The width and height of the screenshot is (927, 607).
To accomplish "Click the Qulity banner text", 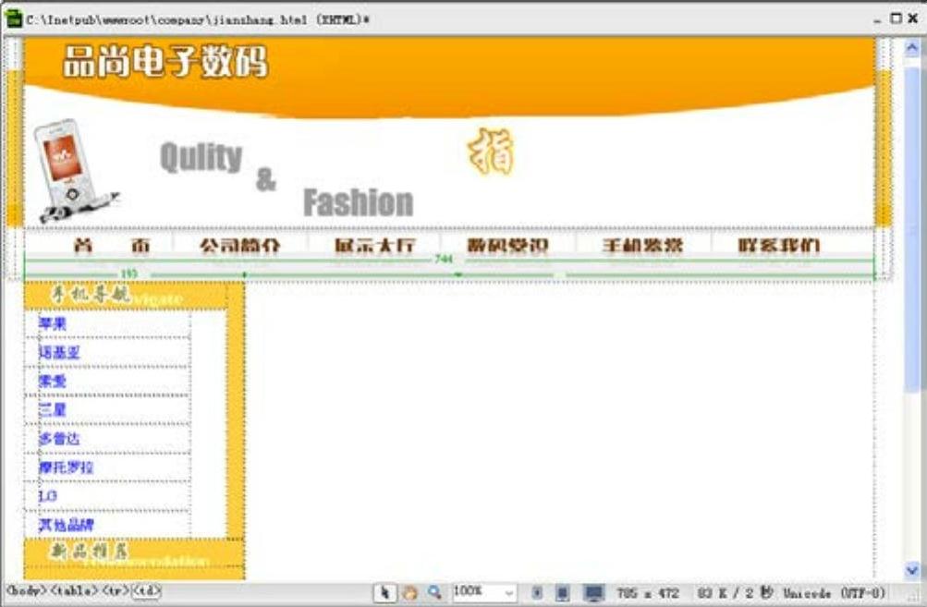I will [201, 157].
